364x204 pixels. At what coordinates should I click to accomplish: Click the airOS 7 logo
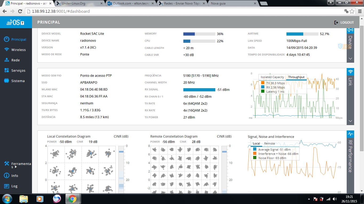pos(16,22)
